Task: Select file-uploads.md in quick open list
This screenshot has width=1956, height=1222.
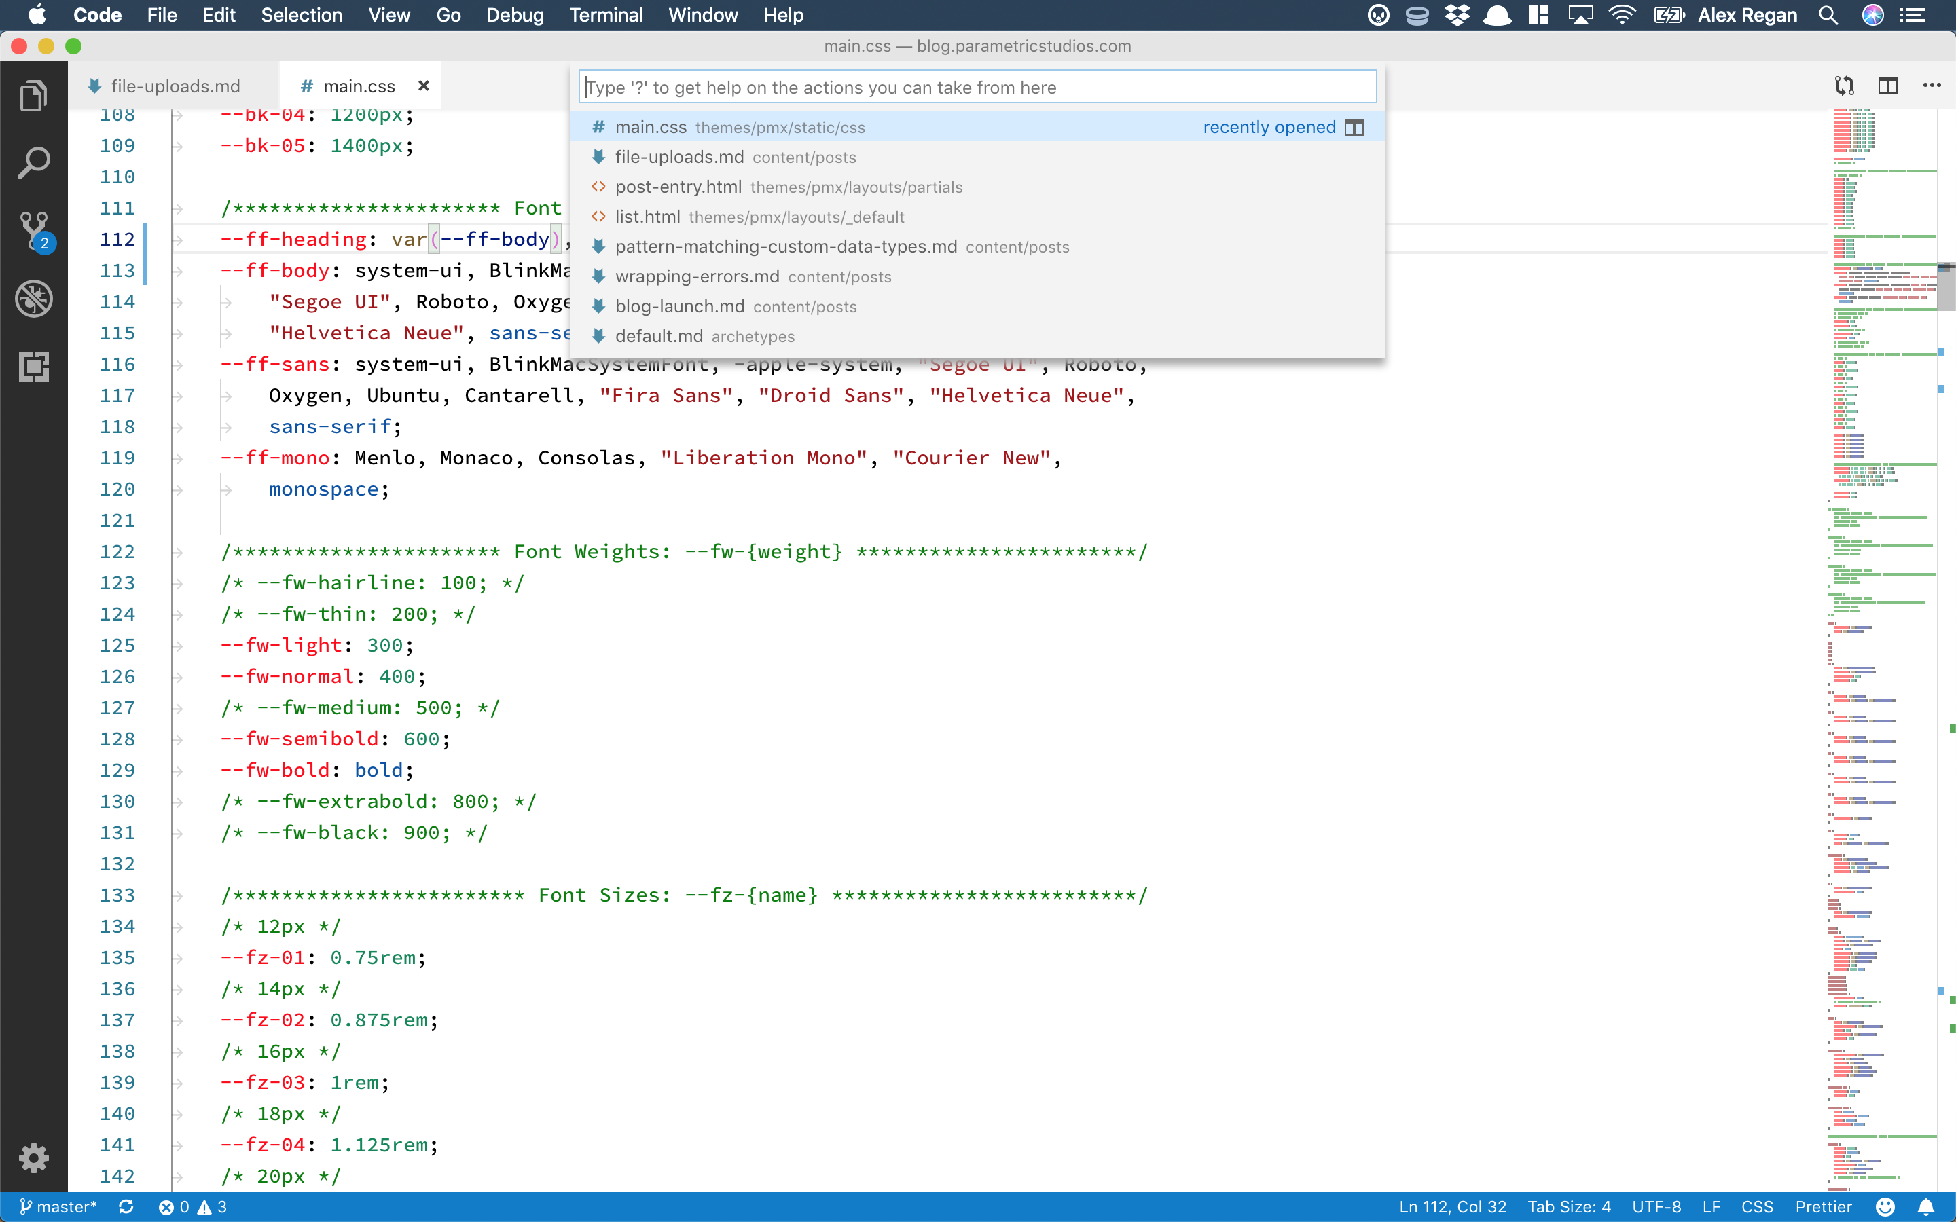Action: point(977,157)
